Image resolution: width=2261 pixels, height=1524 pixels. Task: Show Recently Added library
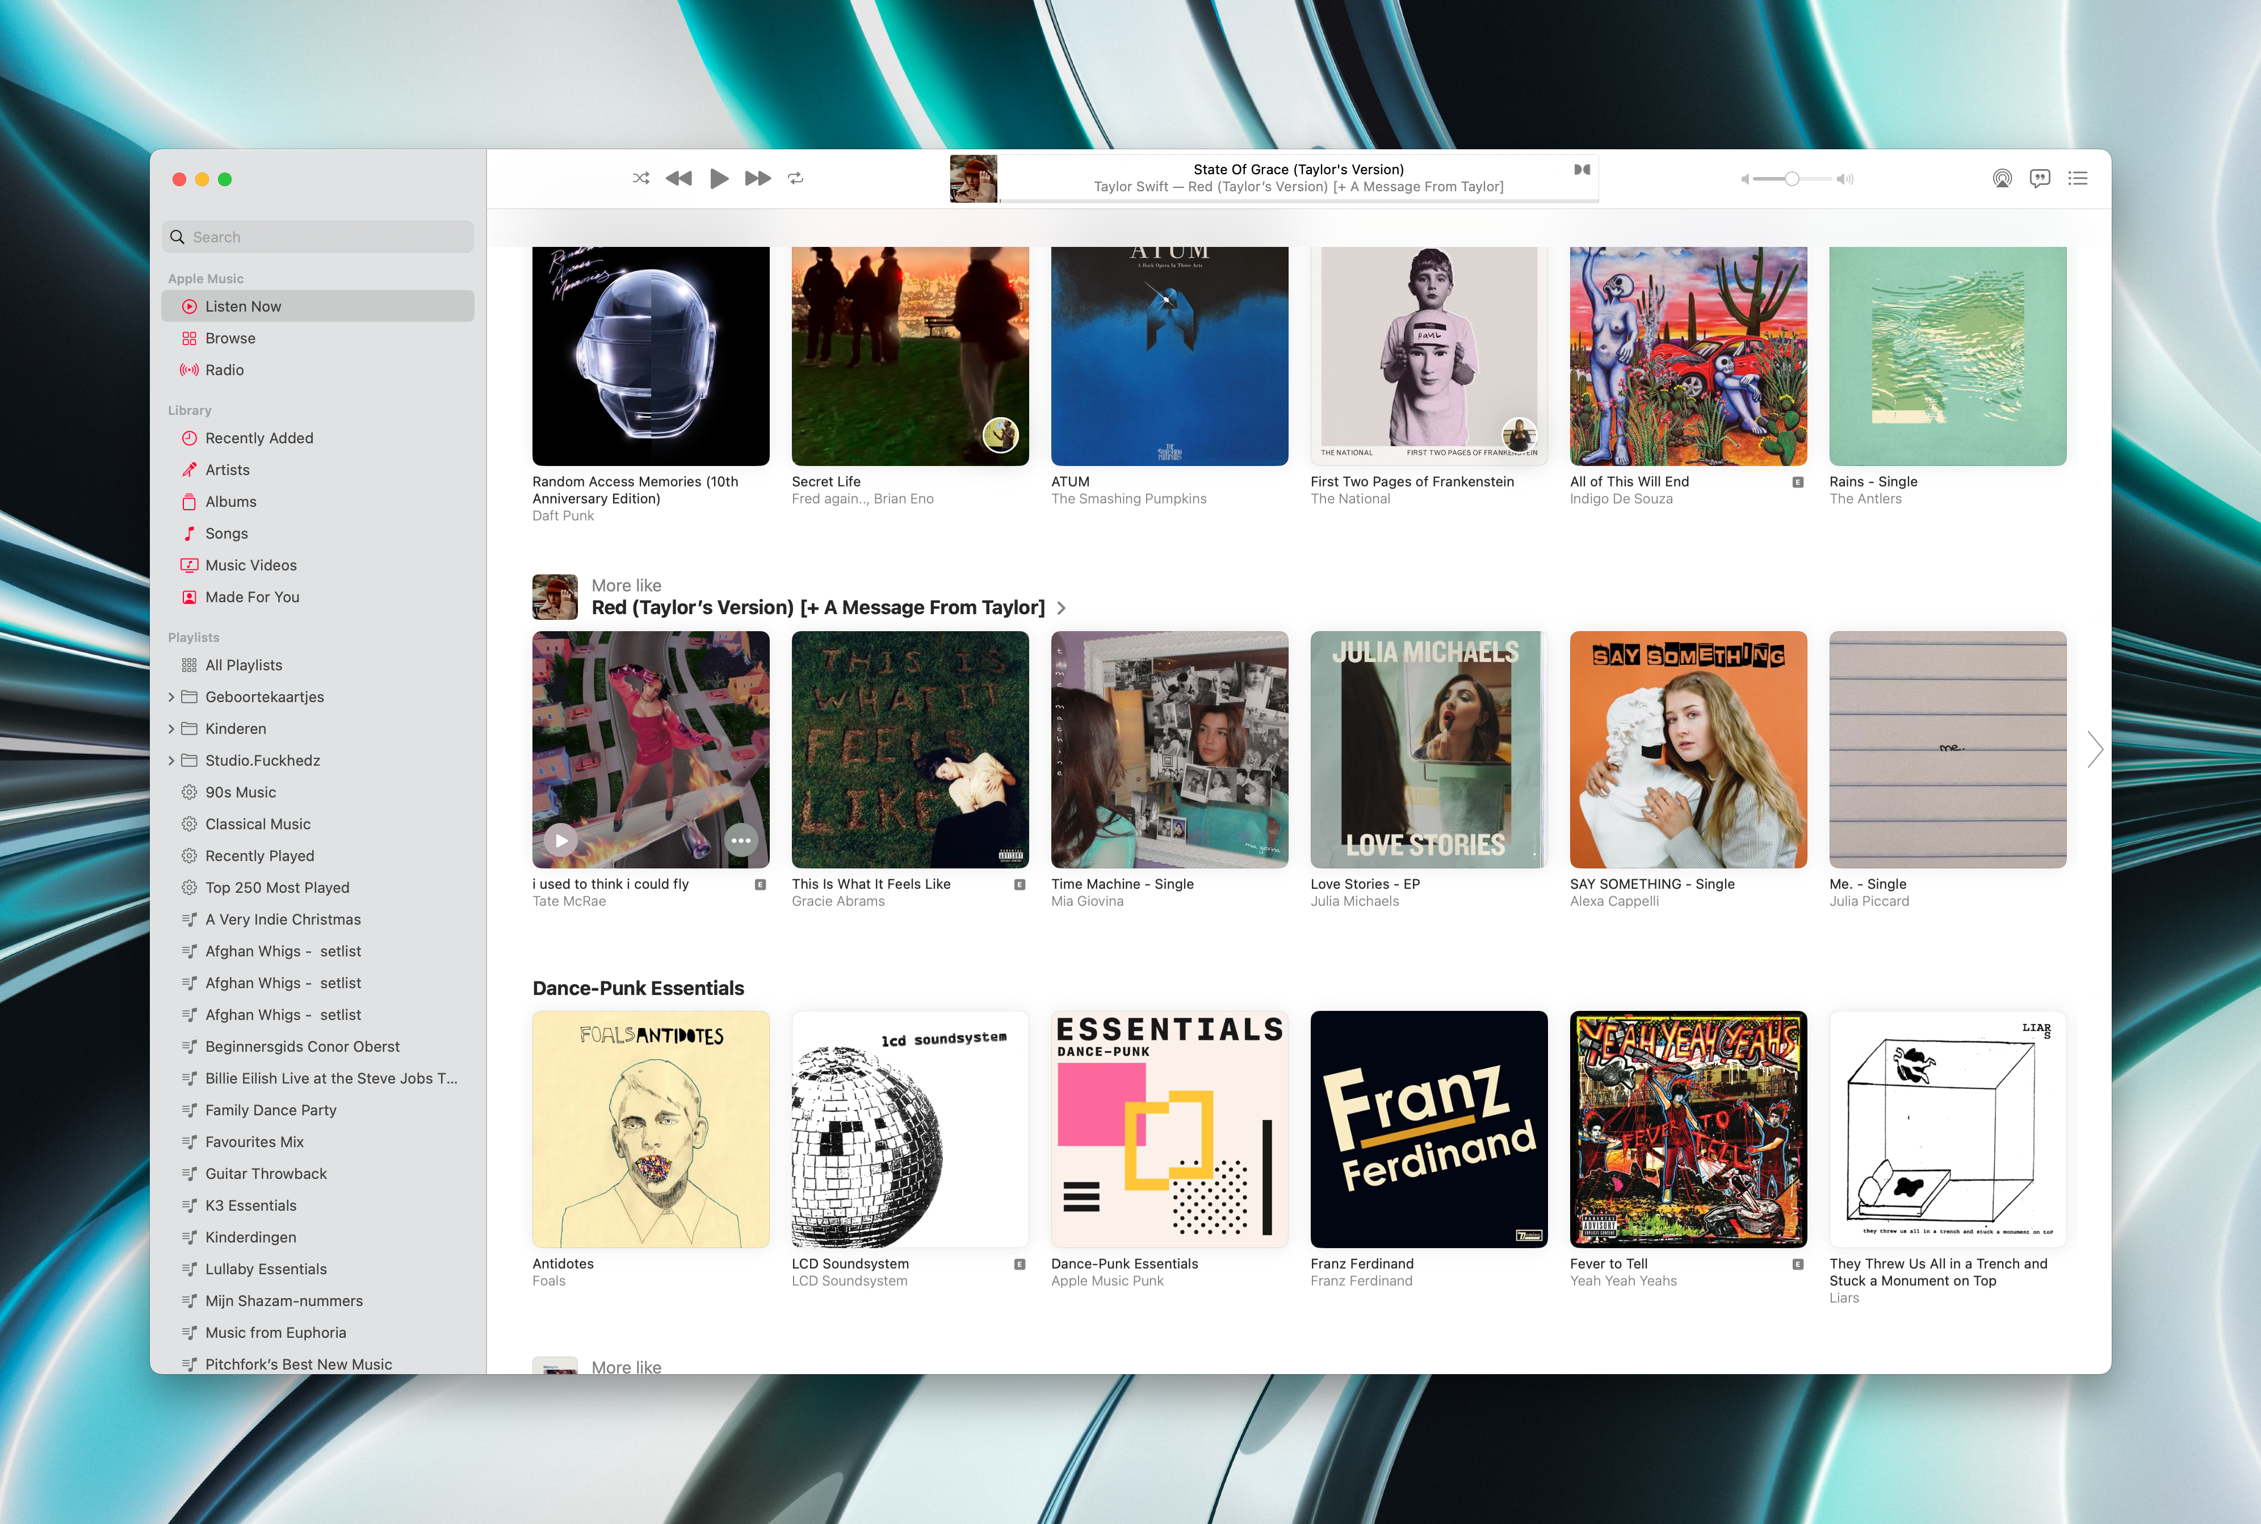tap(318, 438)
